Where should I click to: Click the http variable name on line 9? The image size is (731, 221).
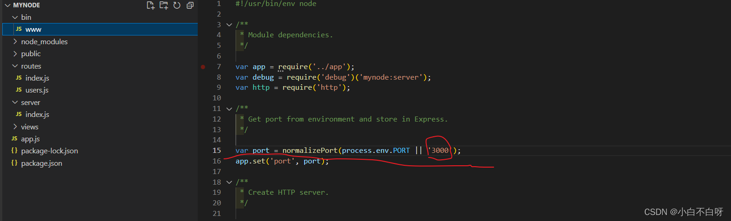click(x=261, y=87)
